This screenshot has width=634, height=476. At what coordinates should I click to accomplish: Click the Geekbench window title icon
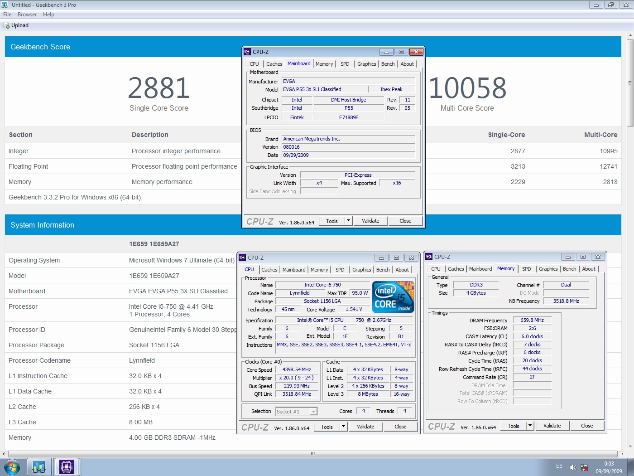tap(5, 5)
